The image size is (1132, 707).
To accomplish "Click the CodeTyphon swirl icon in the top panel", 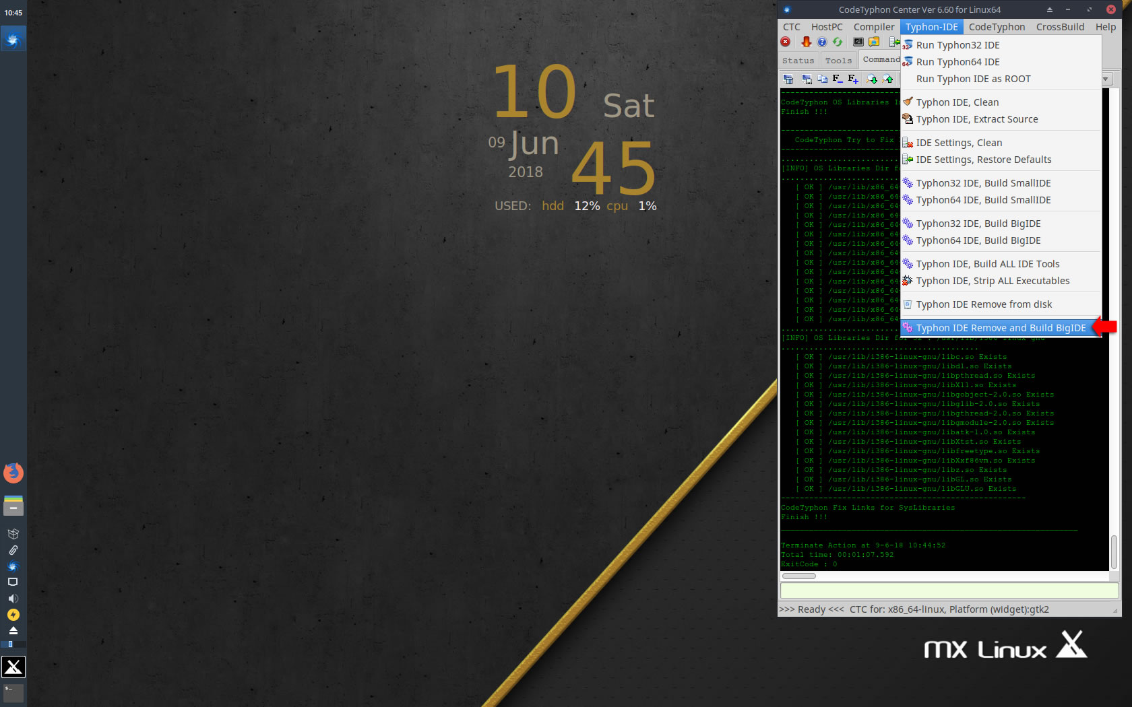I will point(13,40).
